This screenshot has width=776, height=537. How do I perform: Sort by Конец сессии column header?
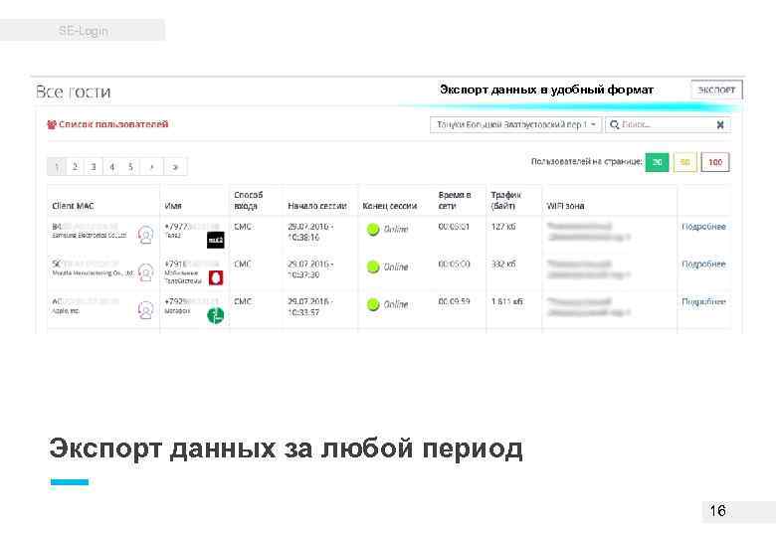click(x=389, y=206)
